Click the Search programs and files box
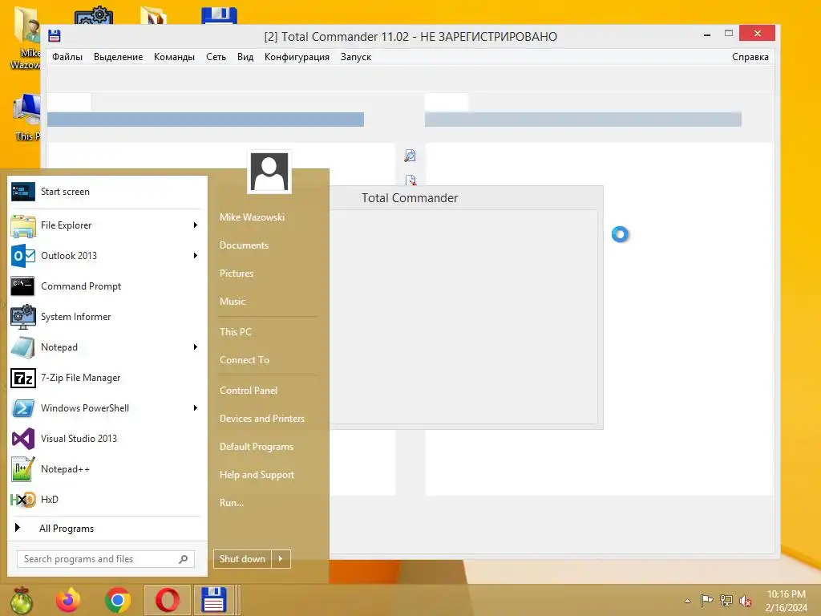 [x=106, y=559]
